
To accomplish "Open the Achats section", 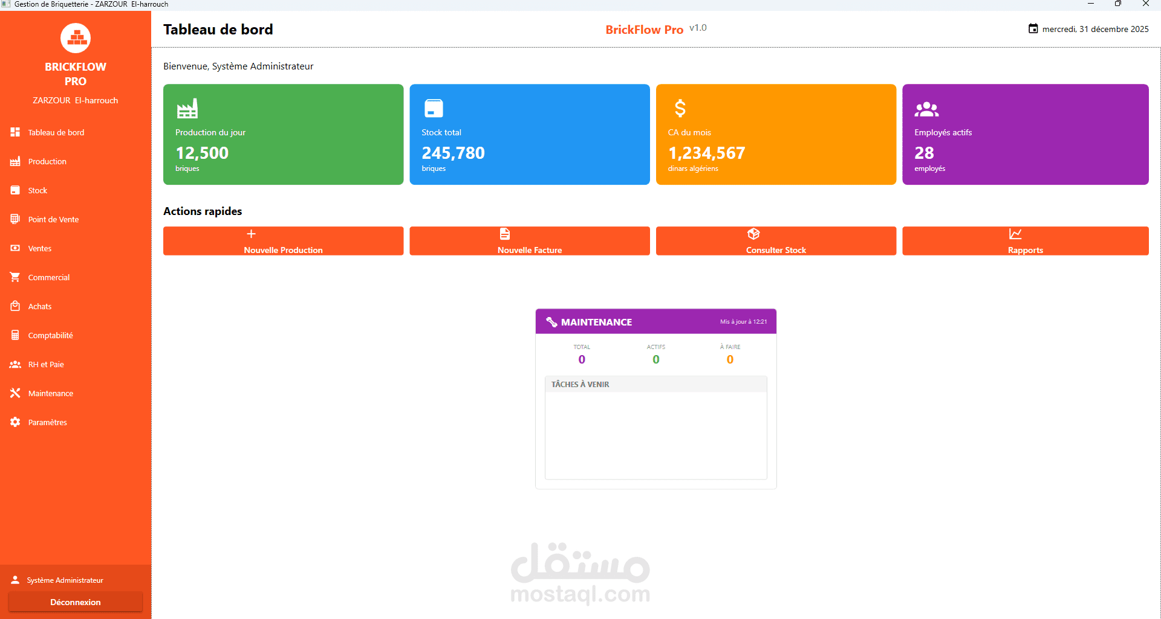I will (x=76, y=306).
